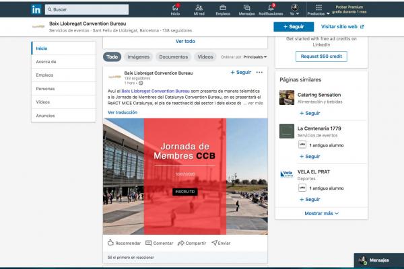Select the Videos filter pill
Screen dimensions: 404x269
(x=205, y=57)
